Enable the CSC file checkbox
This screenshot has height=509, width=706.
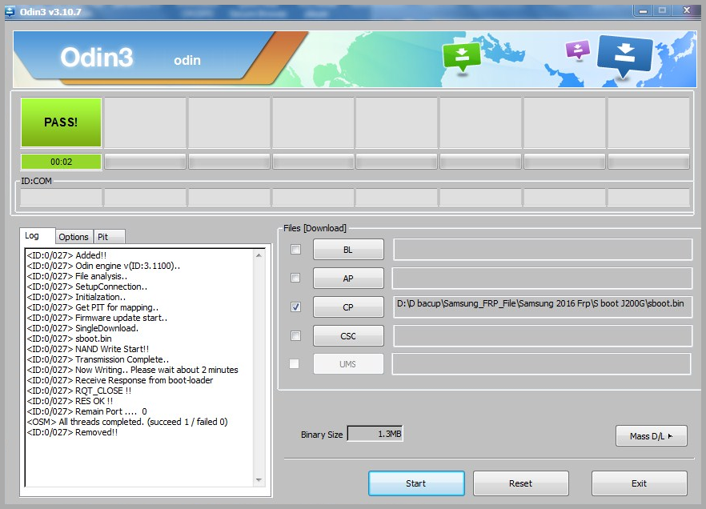point(296,336)
